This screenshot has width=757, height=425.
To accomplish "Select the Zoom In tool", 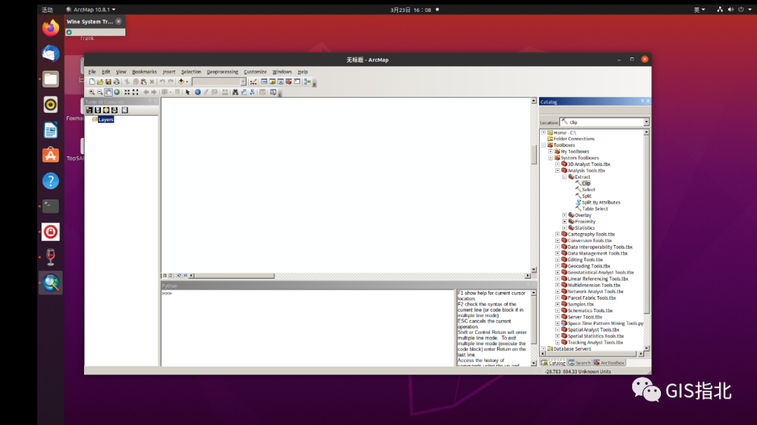I will [92, 92].
